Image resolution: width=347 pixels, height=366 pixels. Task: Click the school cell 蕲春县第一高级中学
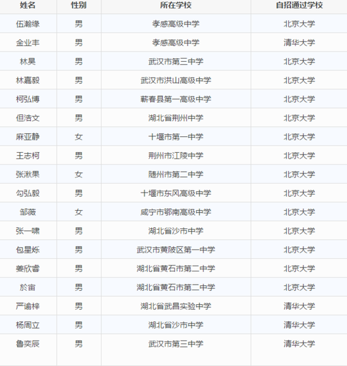(x=176, y=99)
